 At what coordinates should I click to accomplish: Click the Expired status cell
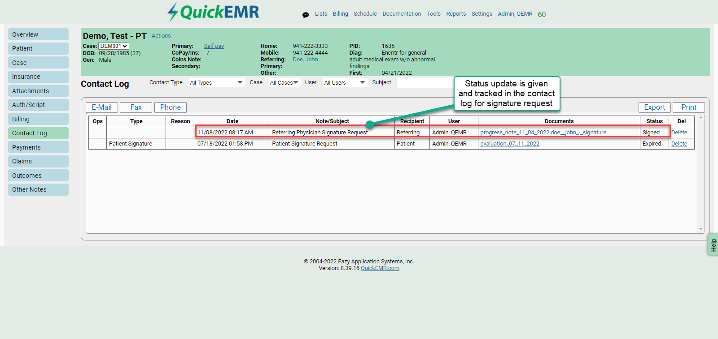654,144
